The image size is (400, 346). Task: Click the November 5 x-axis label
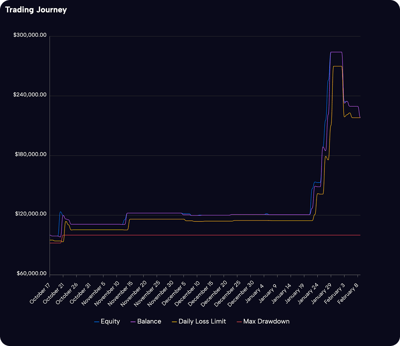pos(93,294)
